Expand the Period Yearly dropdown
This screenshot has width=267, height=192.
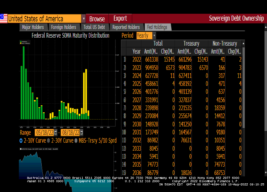[x=154, y=36]
